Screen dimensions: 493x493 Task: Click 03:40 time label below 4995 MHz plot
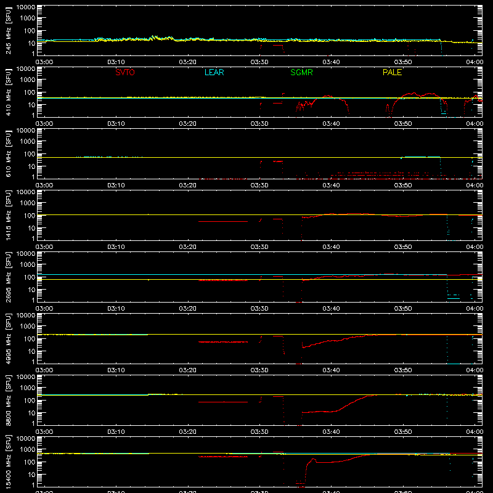point(331,370)
